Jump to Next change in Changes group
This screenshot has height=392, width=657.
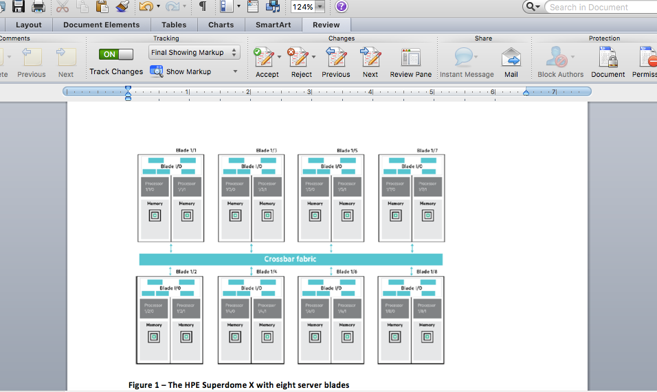(370, 58)
